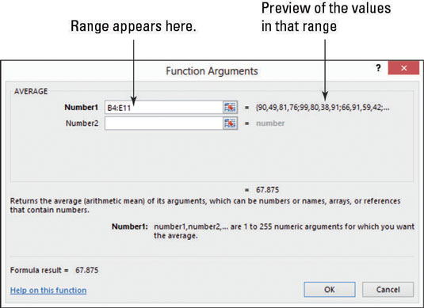Click the Cancel button
Screen dimensions: 424x308
(x=388, y=290)
